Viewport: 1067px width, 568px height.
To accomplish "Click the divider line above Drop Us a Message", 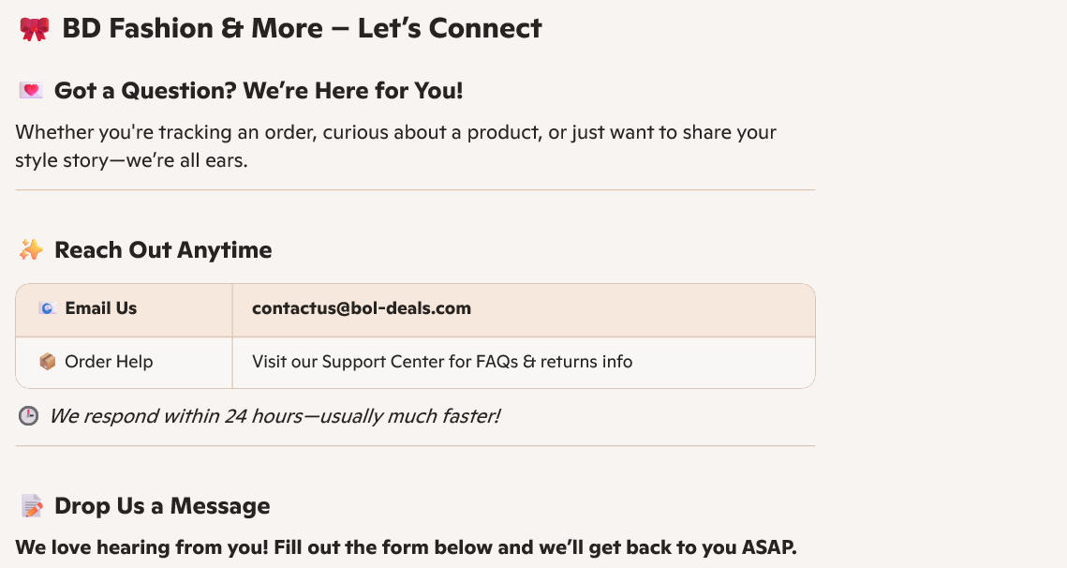I will click(415, 446).
